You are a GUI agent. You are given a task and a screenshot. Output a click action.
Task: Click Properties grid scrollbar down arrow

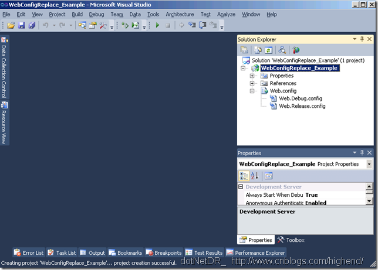pos(369,201)
